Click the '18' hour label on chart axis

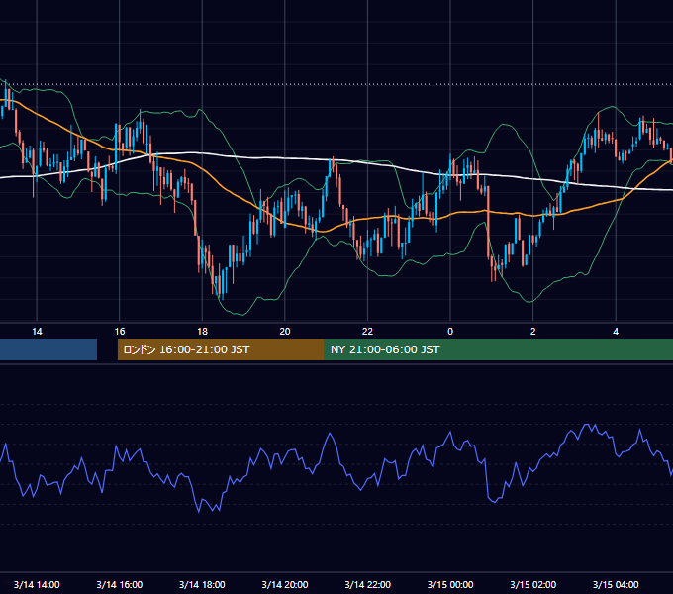coord(202,332)
